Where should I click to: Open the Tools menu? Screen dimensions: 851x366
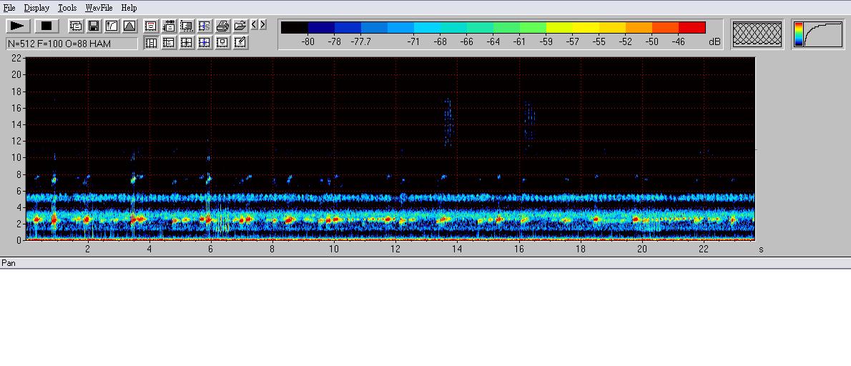pos(67,8)
